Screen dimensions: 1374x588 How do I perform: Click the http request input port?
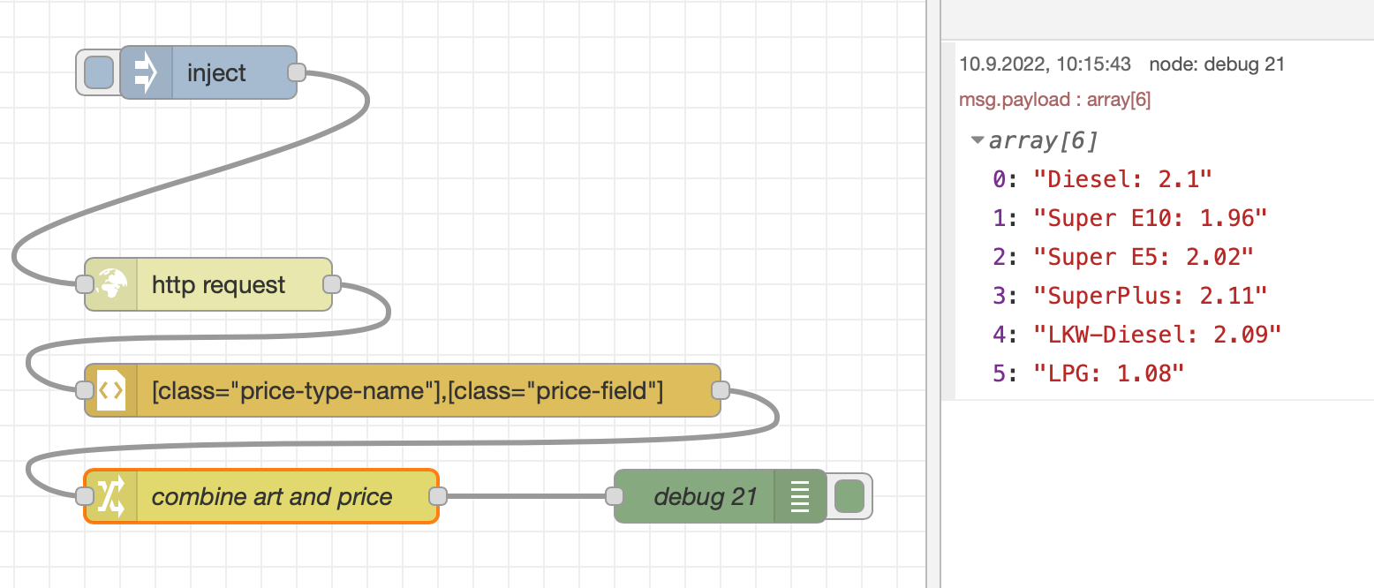[85, 284]
